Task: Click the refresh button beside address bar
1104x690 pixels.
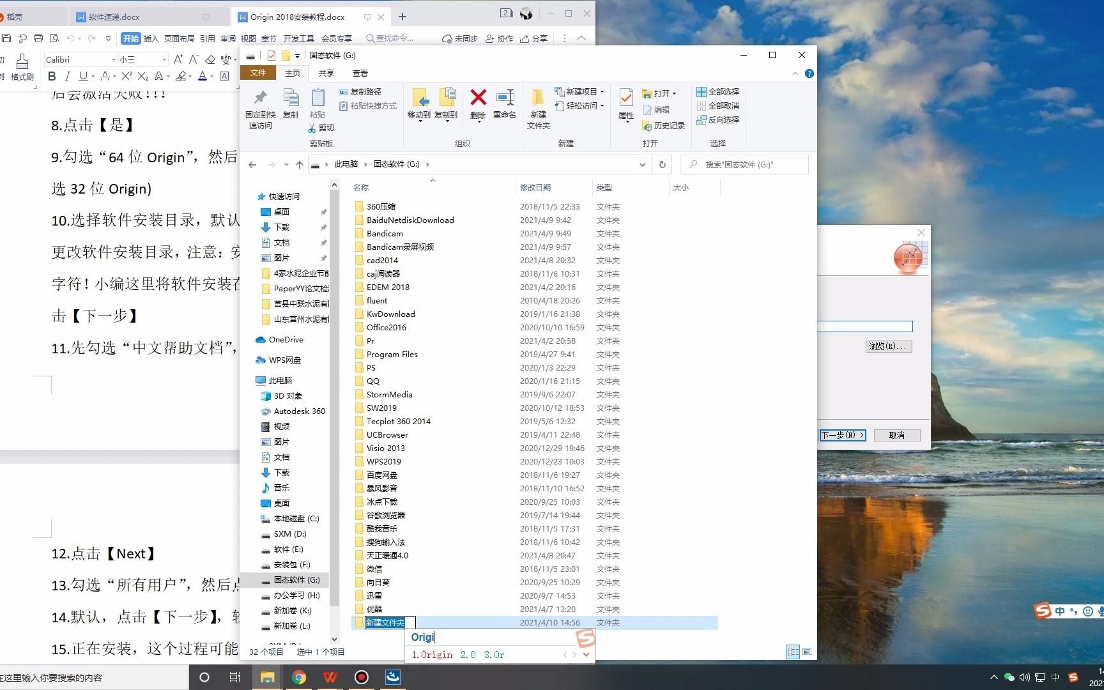Action: tap(663, 164)
